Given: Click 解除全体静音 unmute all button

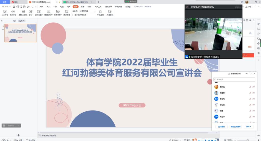Looking at the screenshot, I should pyautogui.click(x=236, y=127).
